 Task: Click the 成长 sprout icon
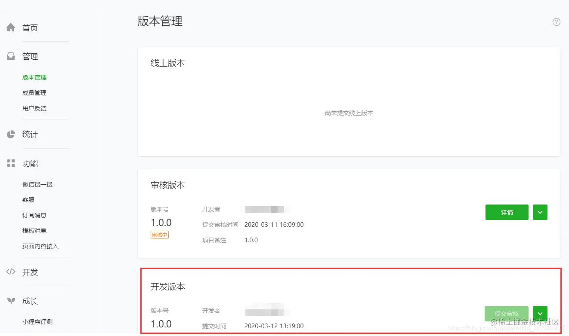10,301
